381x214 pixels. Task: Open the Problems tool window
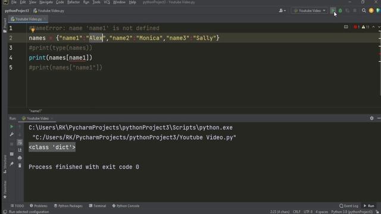(x=38, y=206)
